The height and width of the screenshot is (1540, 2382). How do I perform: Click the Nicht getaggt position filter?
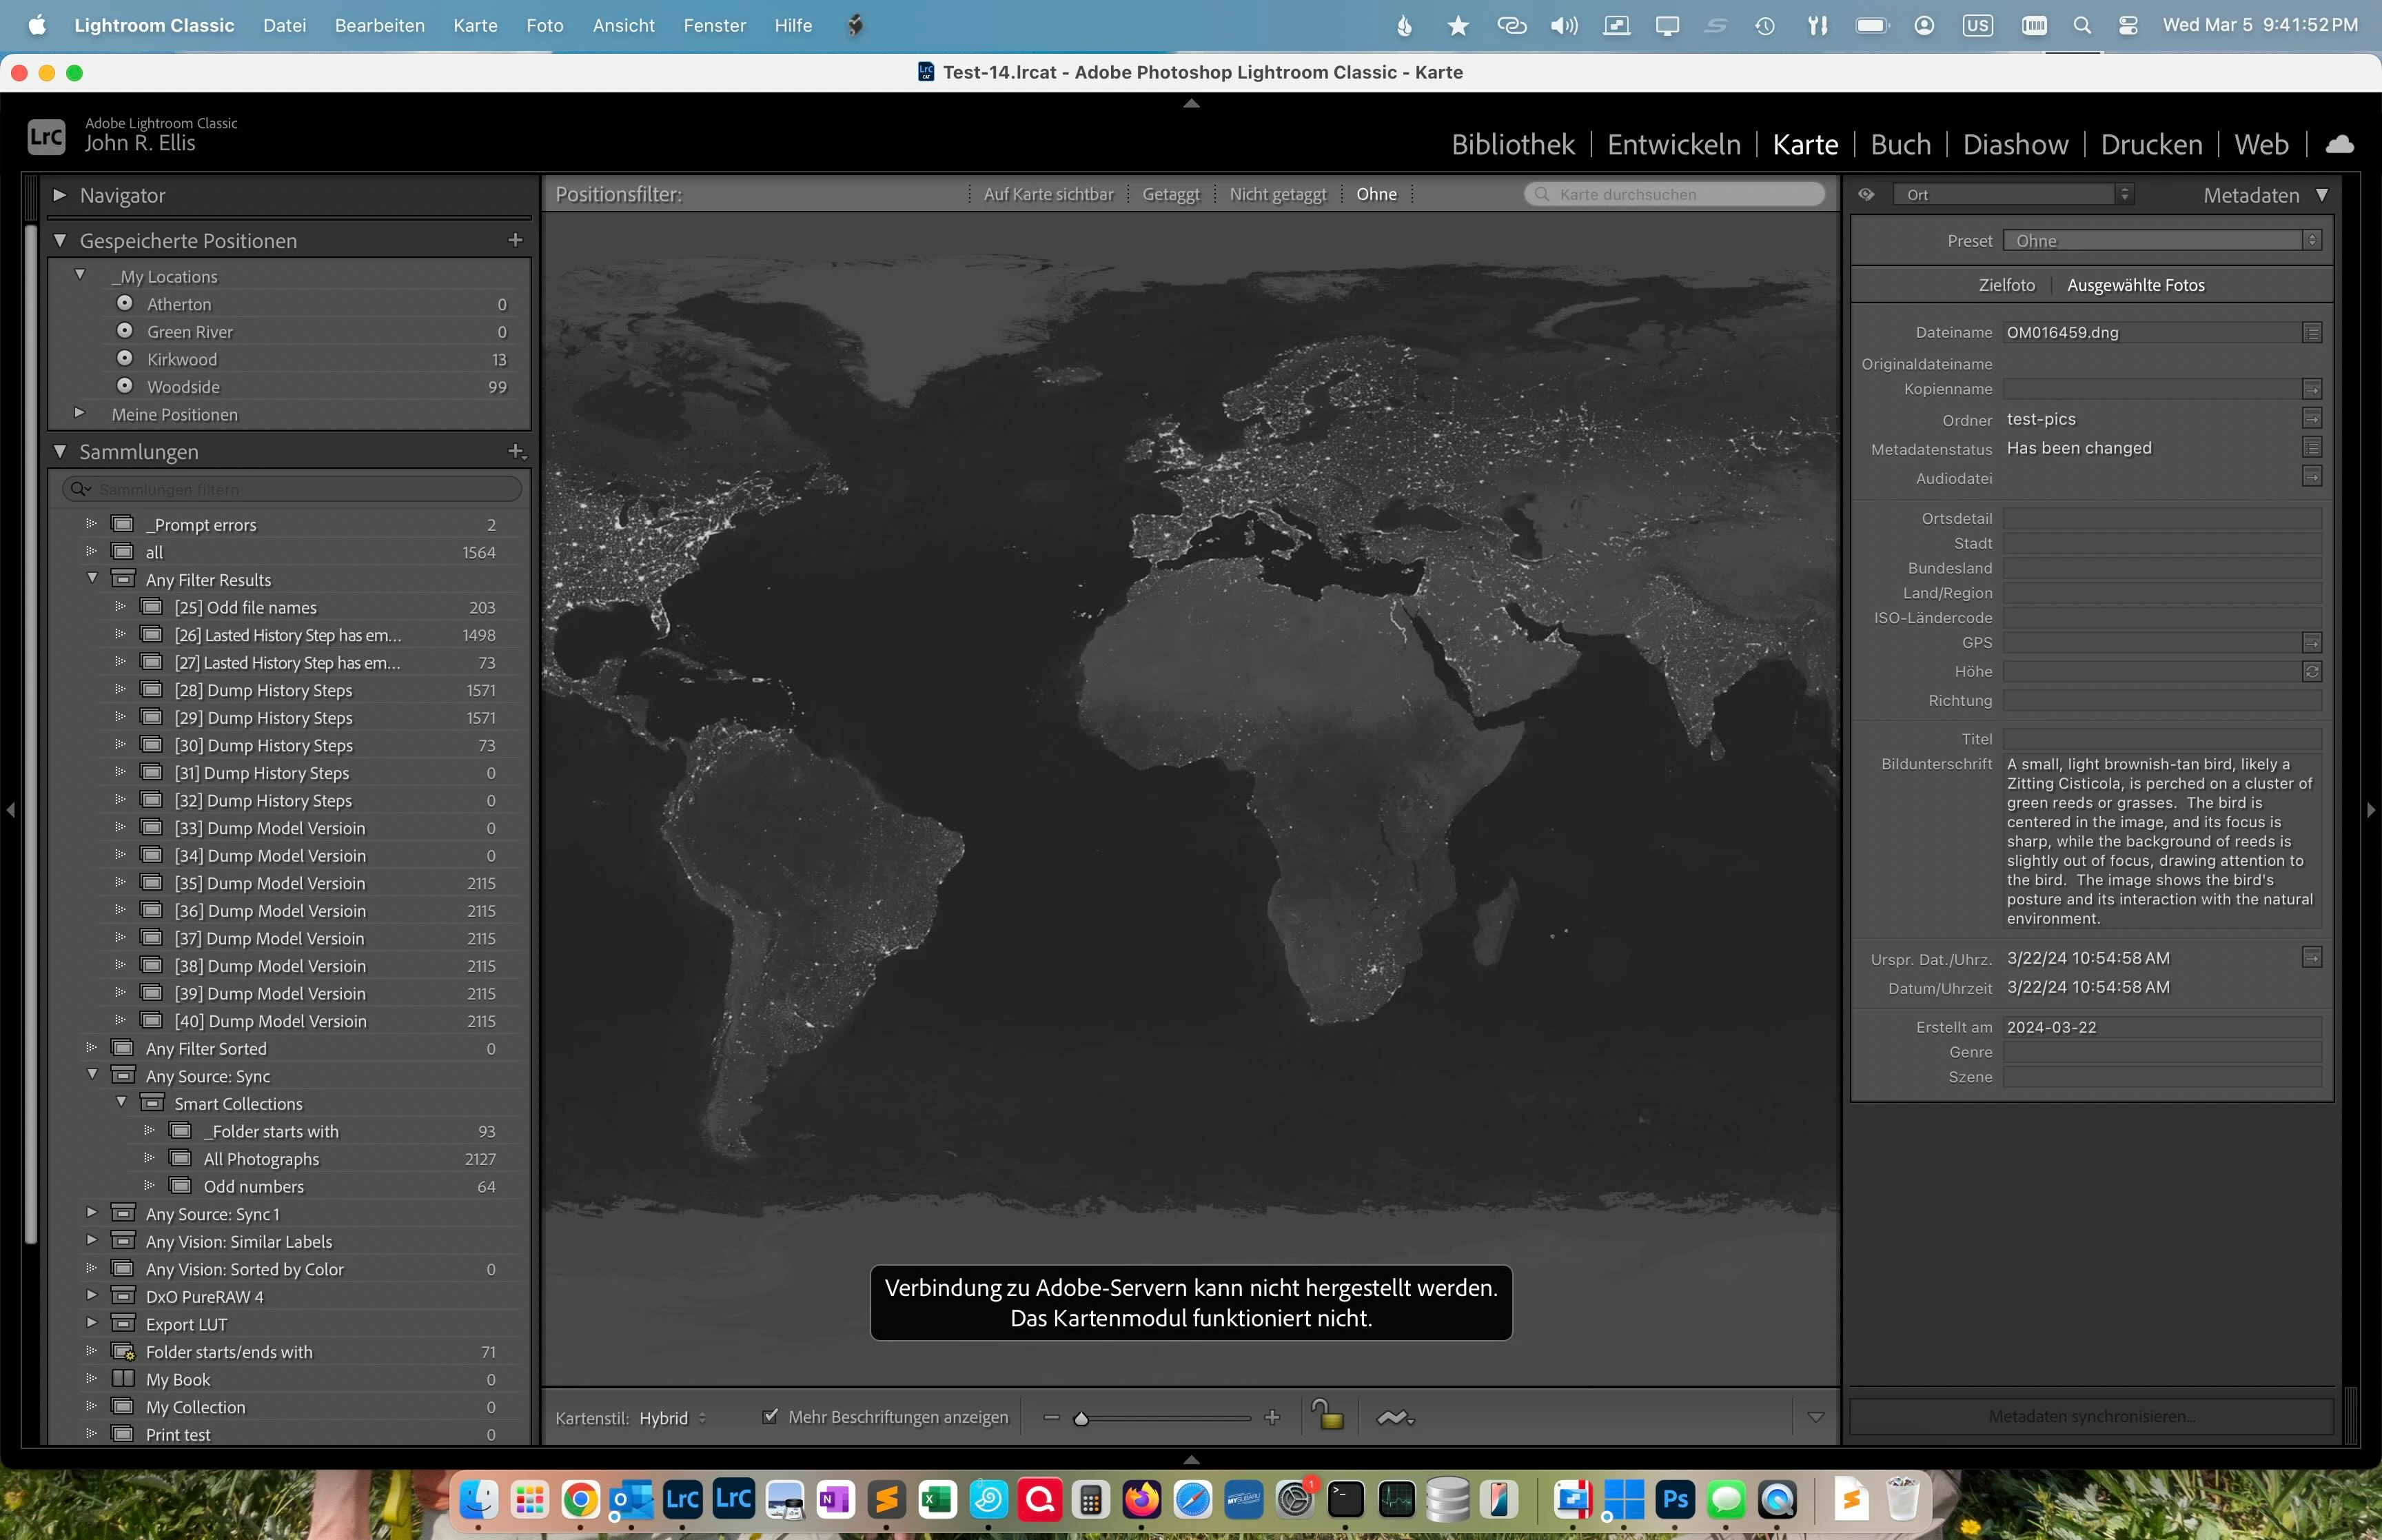tap(1277, 194)
